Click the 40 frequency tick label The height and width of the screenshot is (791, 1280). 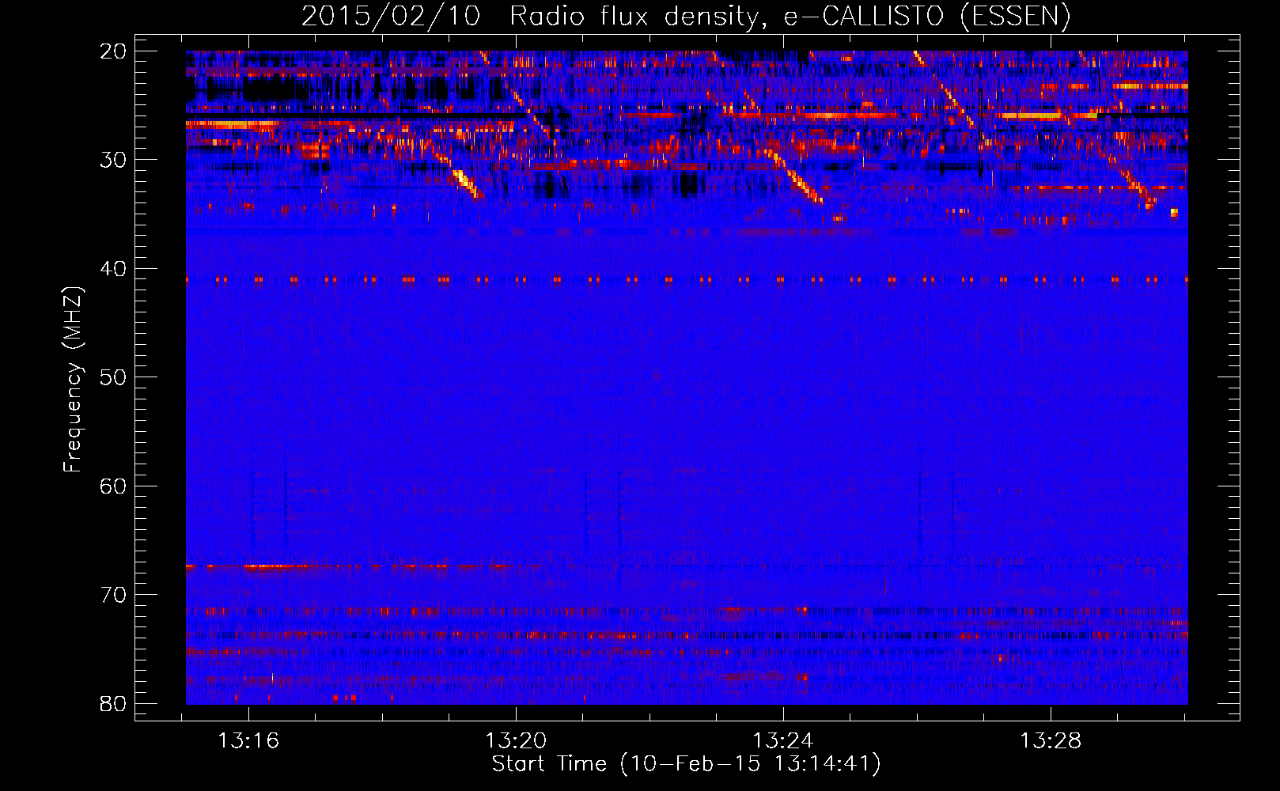(113, 269)
